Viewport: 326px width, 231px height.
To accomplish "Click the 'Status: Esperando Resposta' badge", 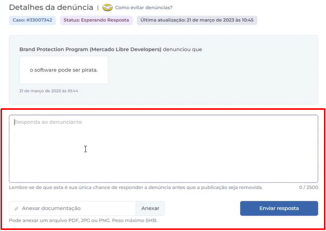I will click(96, 20).
